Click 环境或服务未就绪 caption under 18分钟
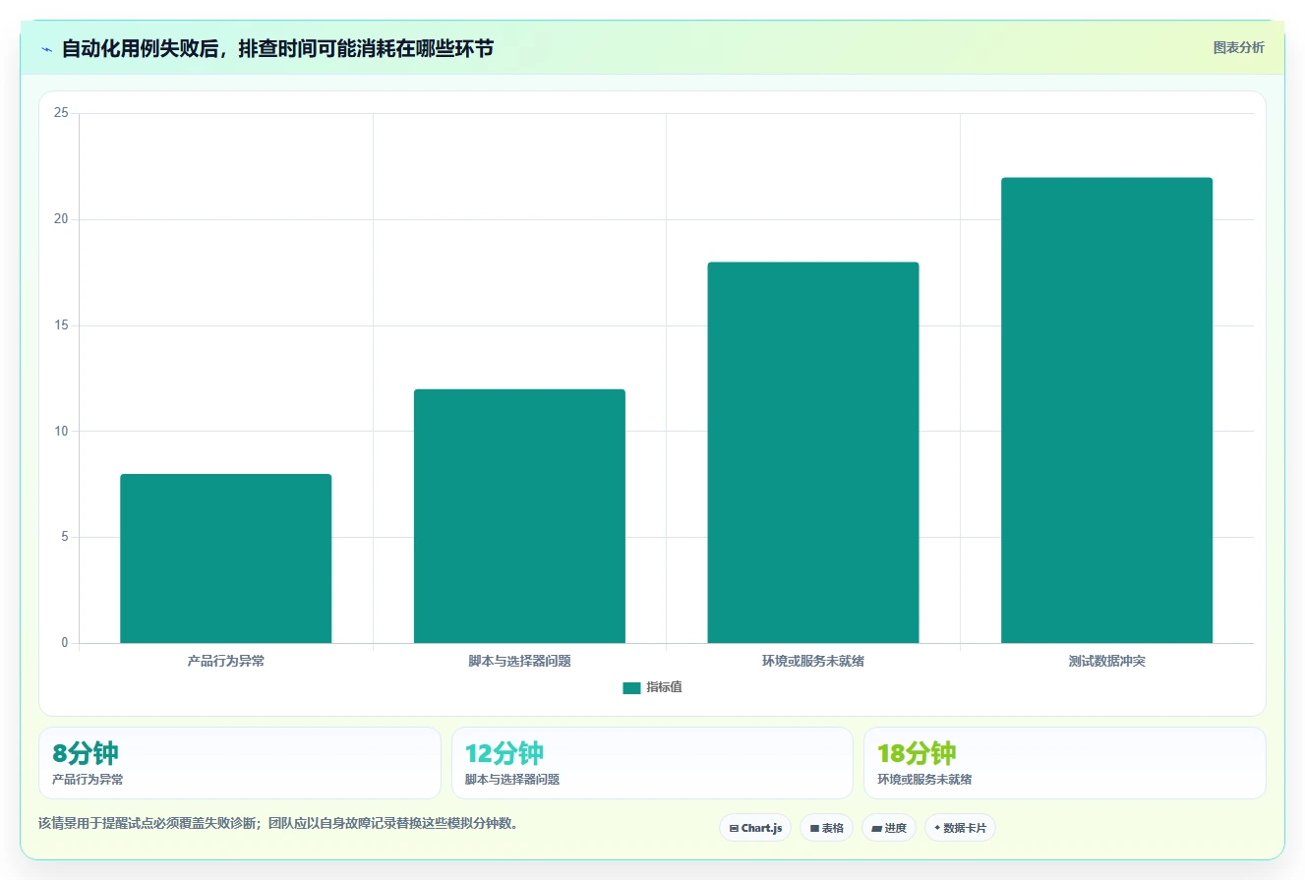 [924, 780]
